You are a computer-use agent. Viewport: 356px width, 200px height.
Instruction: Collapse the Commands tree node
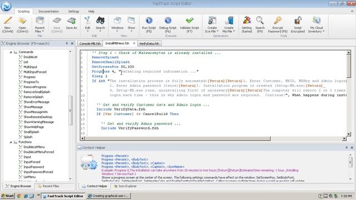pyautogui.click(x=11, y=52)
